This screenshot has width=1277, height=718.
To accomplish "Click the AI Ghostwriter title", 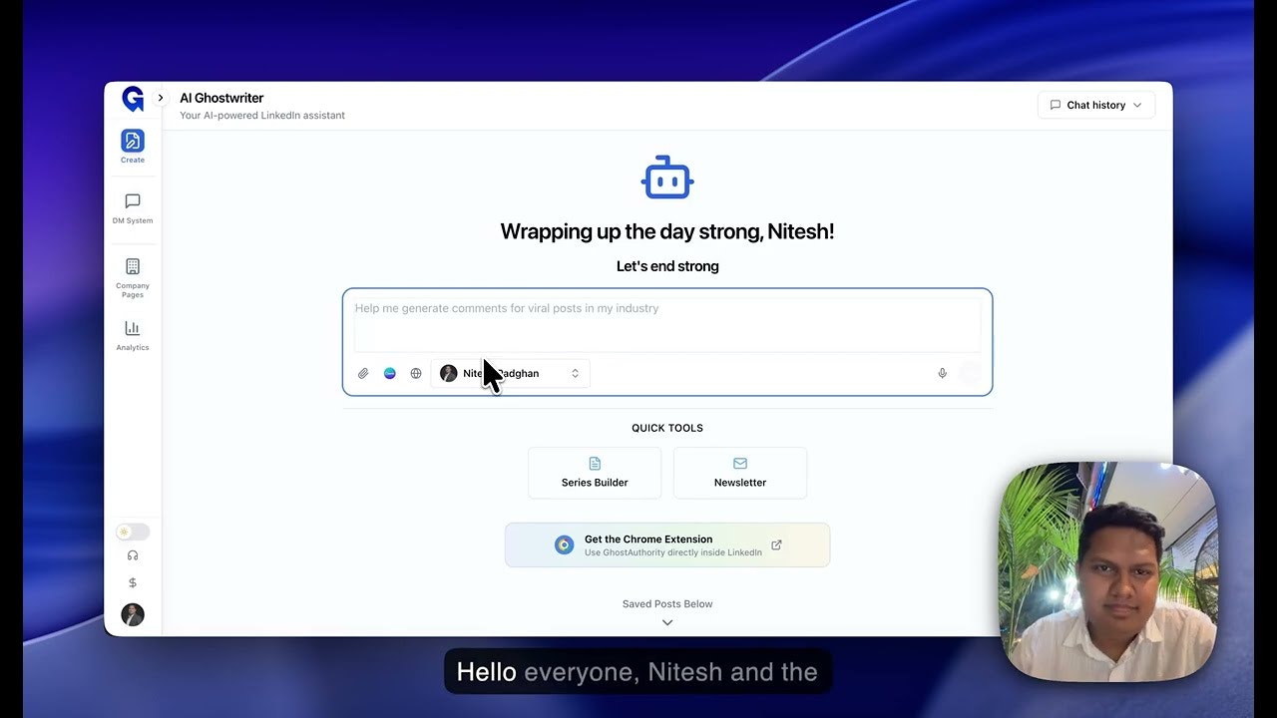I will tap(221, 98).
